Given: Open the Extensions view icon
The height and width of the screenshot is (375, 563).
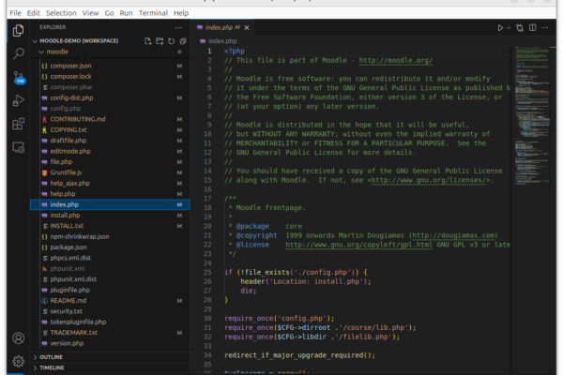Looking at the screenshot, I should [19, 124].
